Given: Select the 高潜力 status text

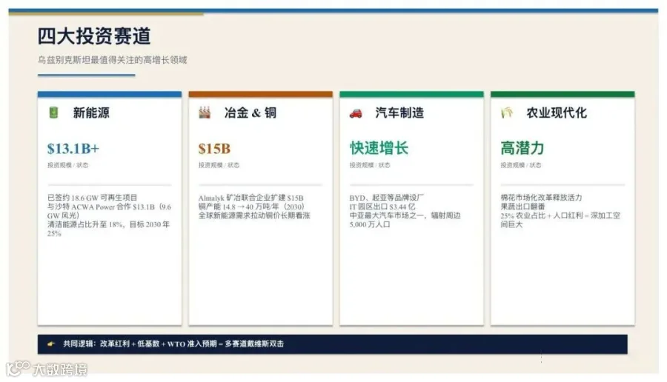Looking at the screenshot, I should point(522,148).
